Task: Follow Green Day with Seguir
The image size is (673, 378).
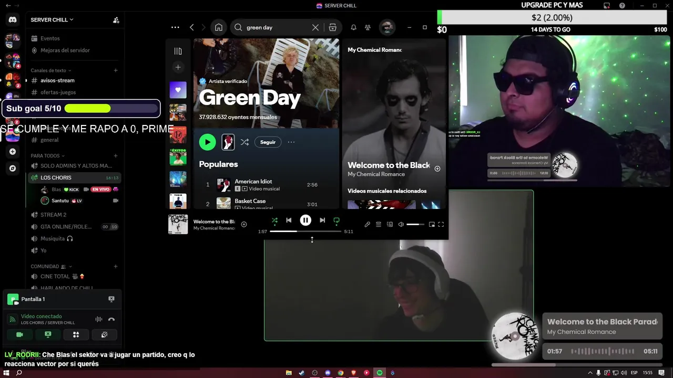Action: [268, 142]
